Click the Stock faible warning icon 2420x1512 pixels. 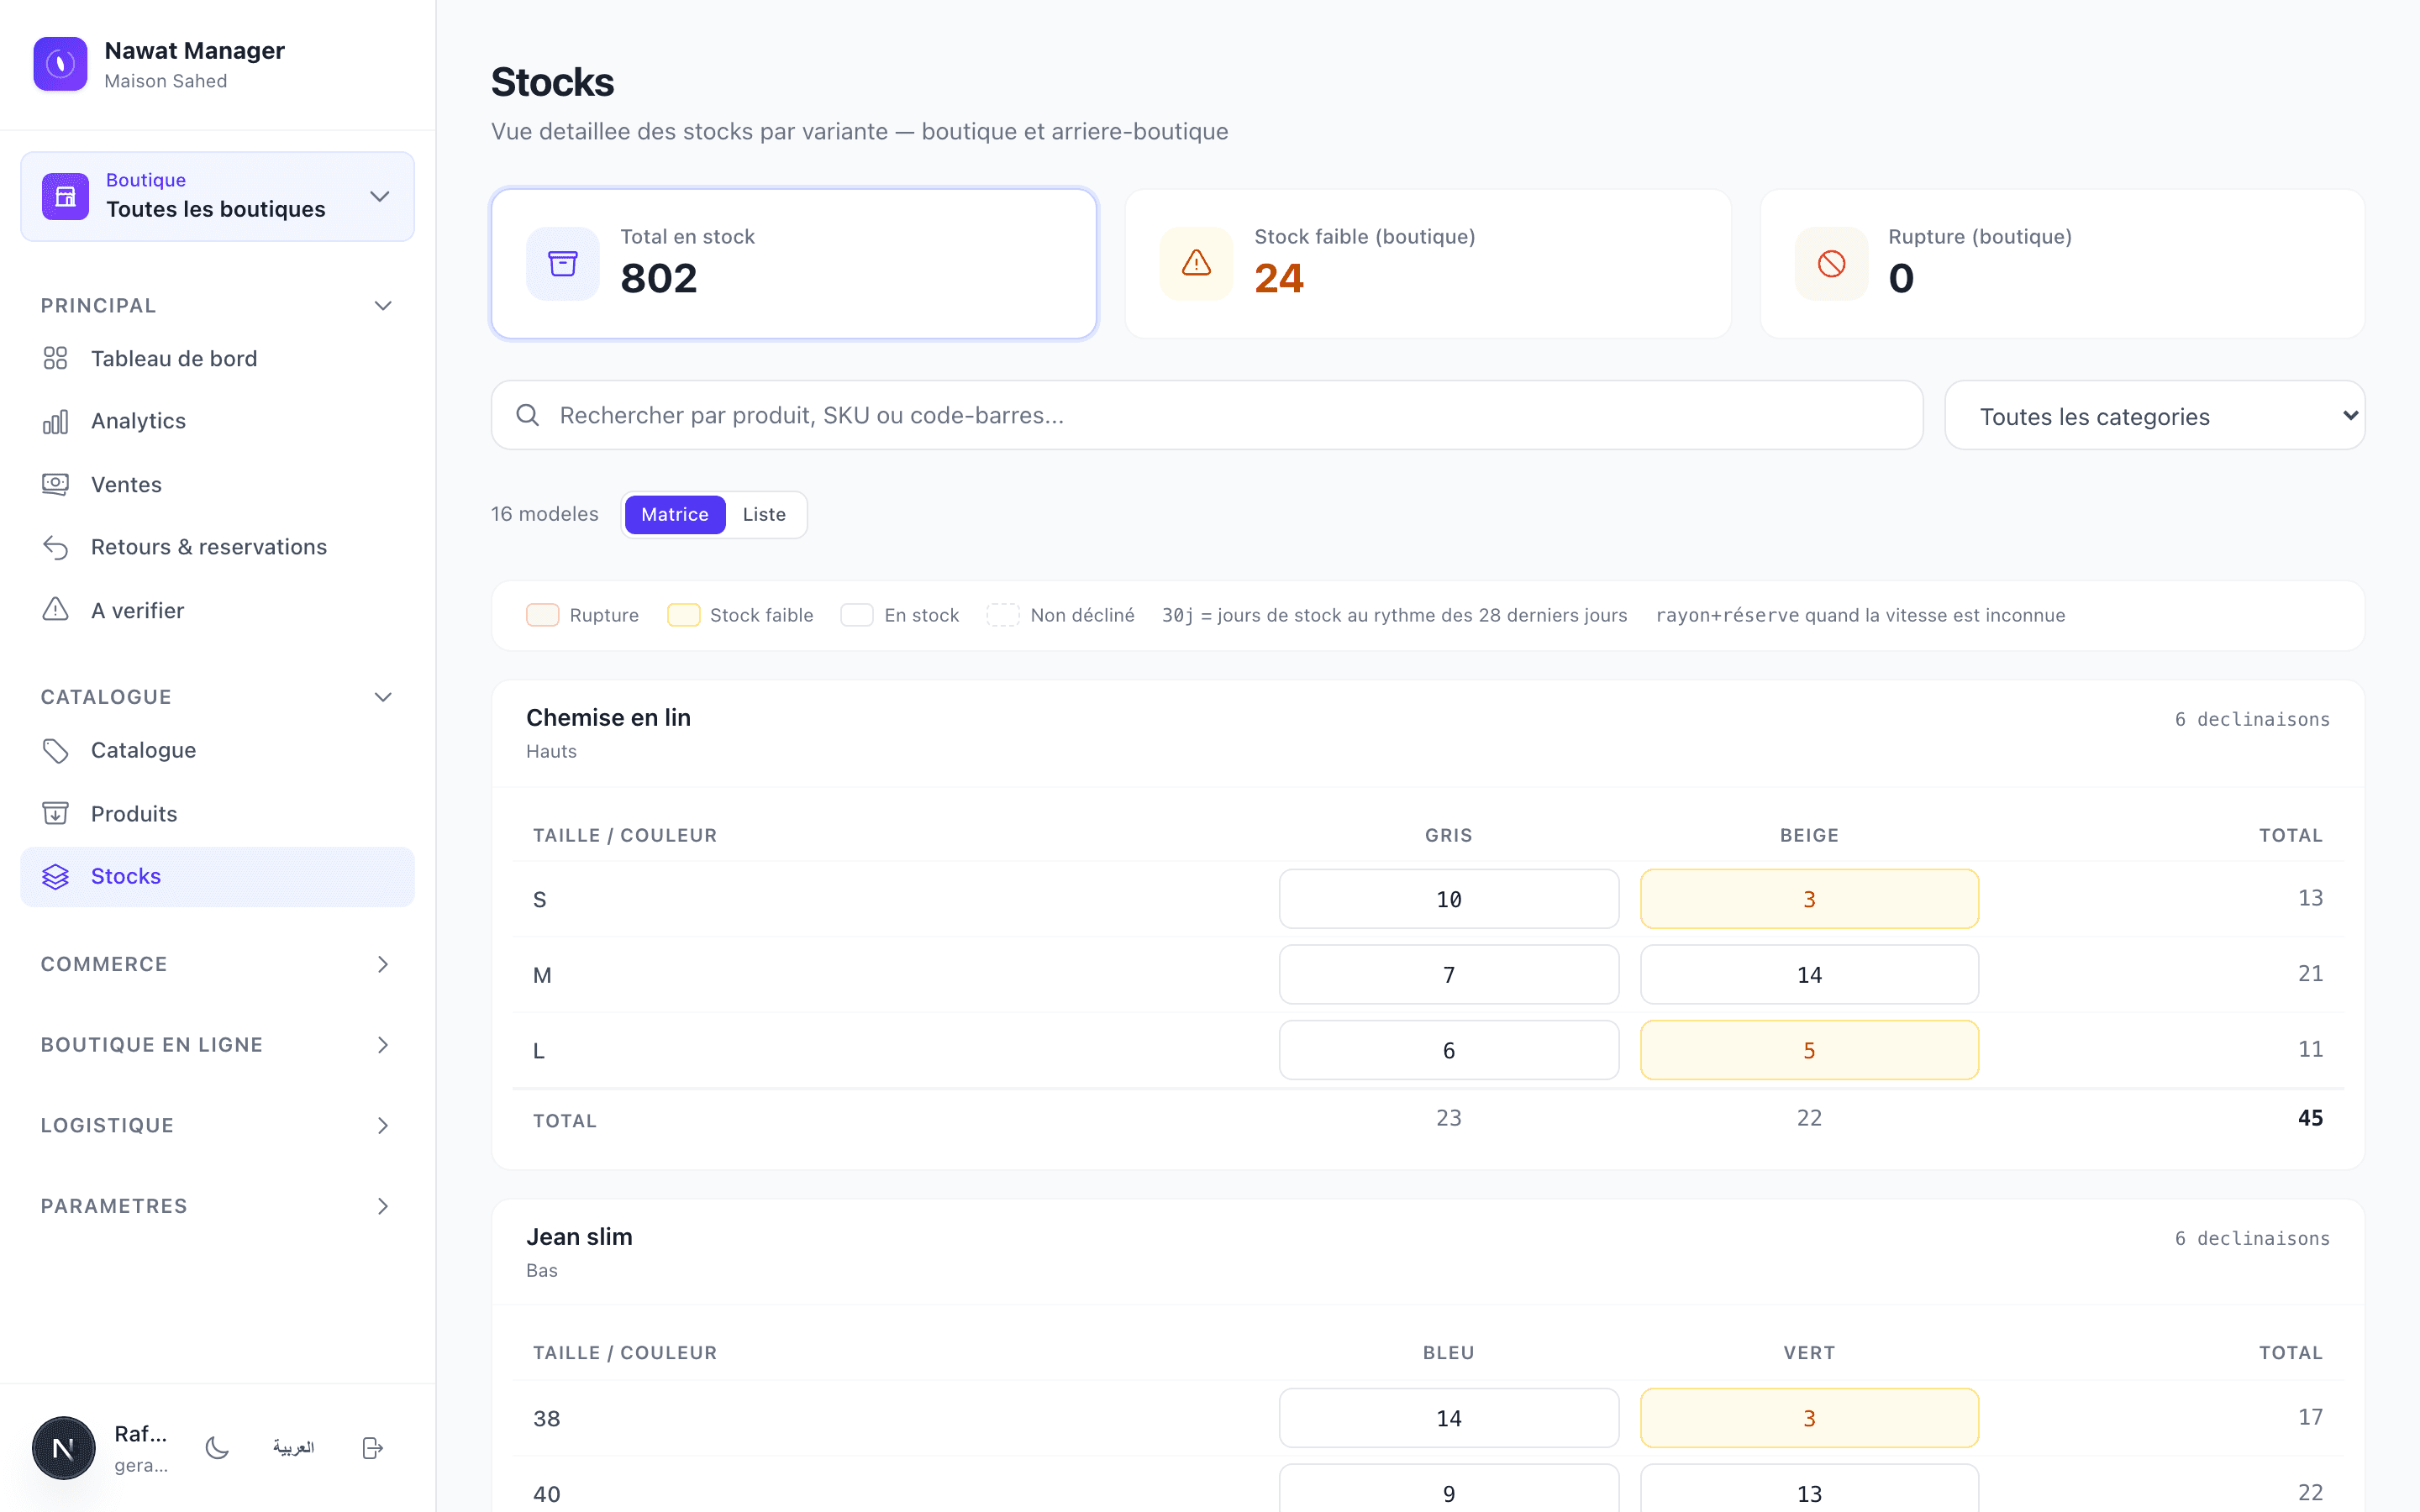[x=1196, y=264]
